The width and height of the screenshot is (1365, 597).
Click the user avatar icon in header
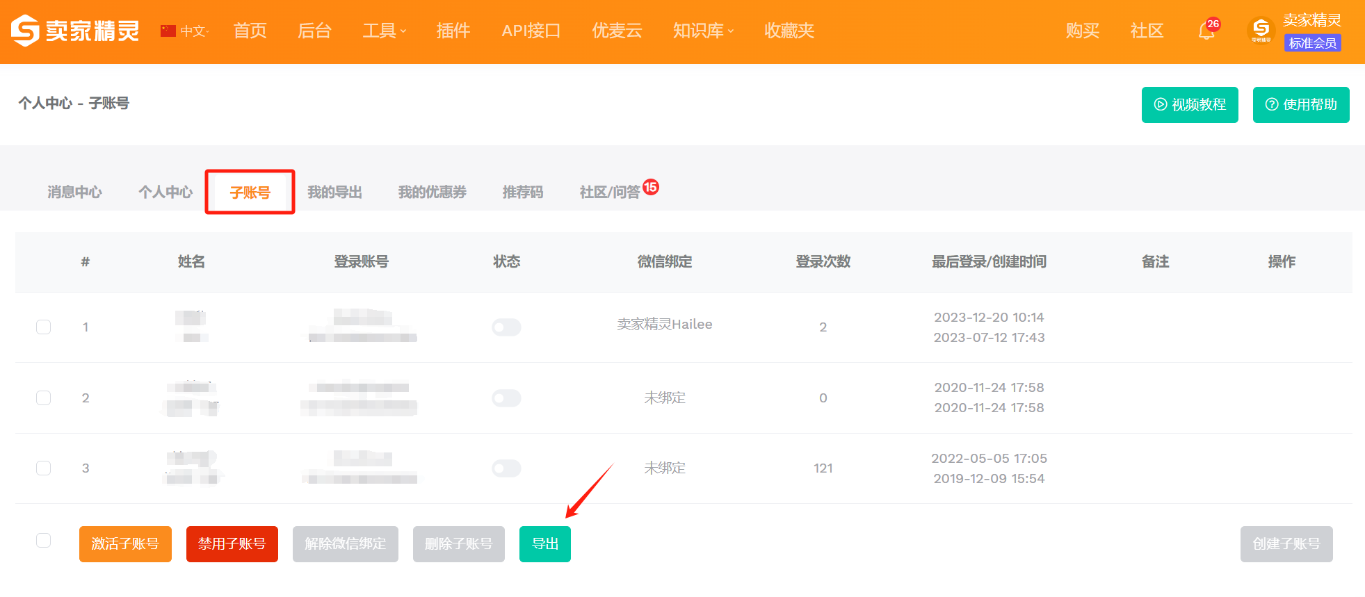coord(1261,31)
